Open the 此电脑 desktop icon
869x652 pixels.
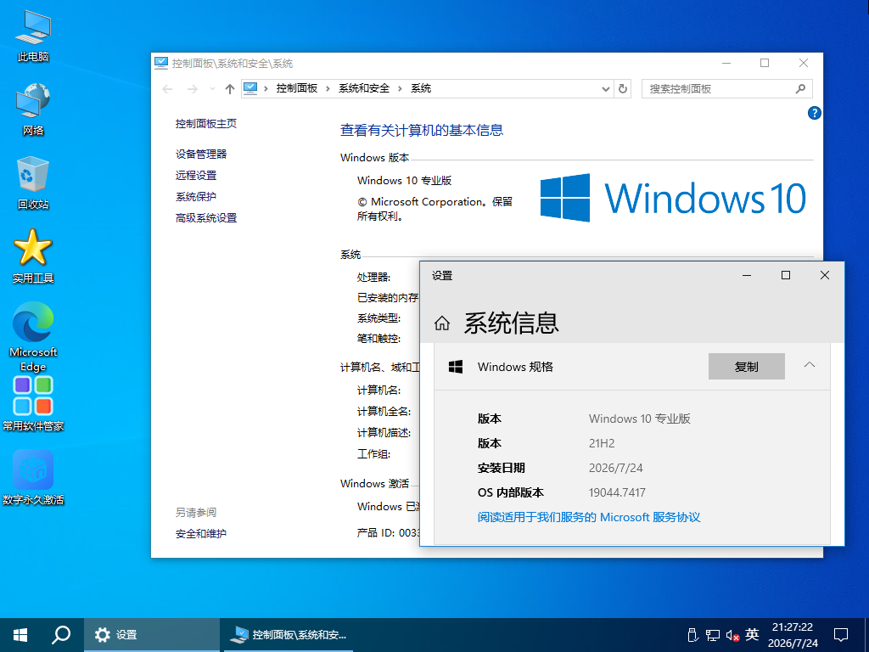click(x=33, y=35)
